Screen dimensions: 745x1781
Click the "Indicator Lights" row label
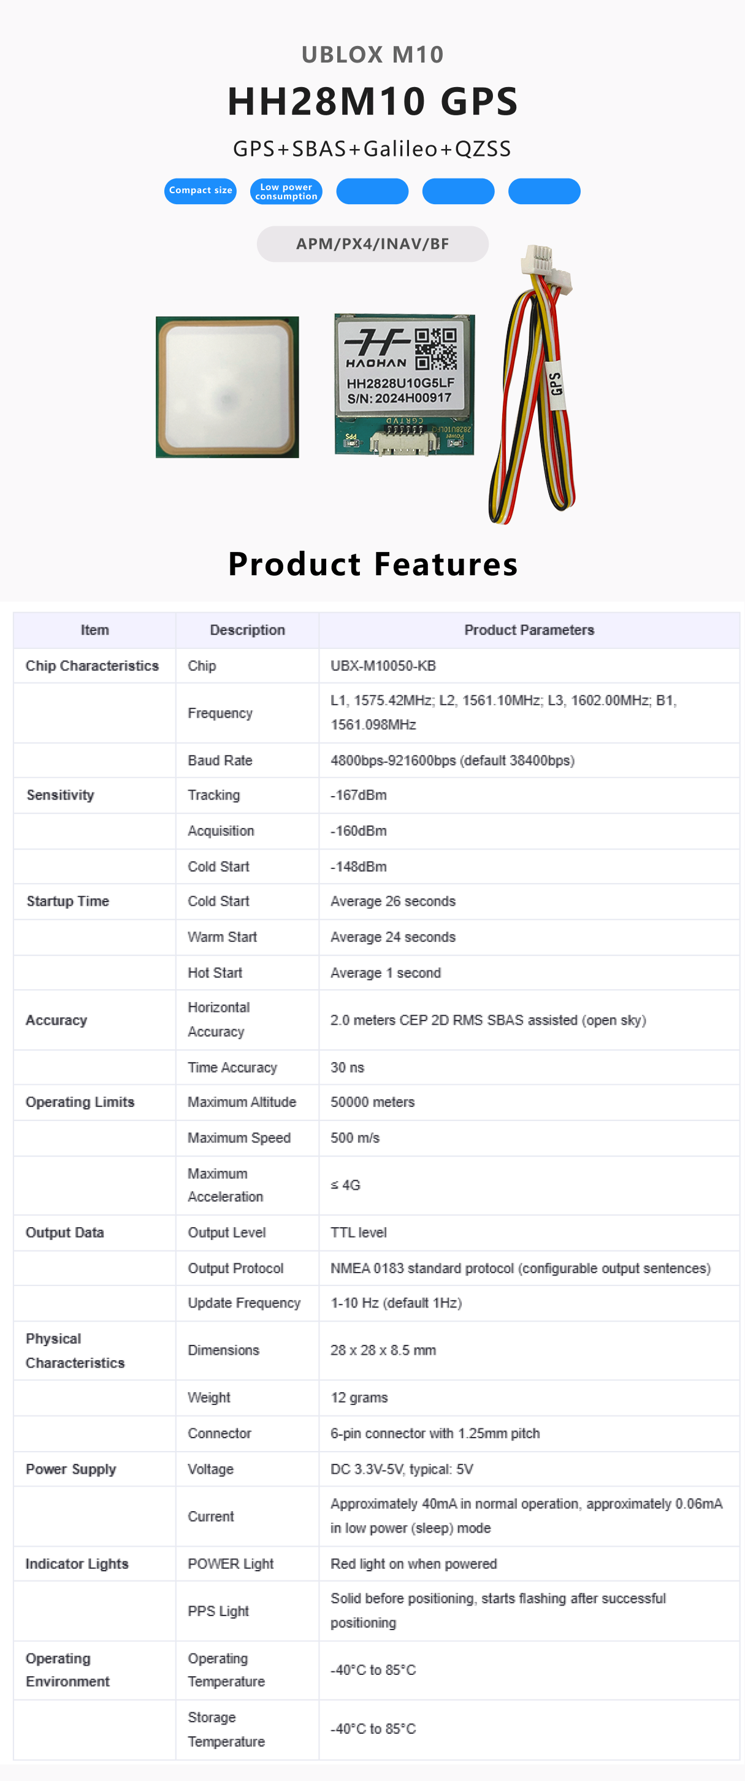pyautogui.click(x=77, y=1564)
